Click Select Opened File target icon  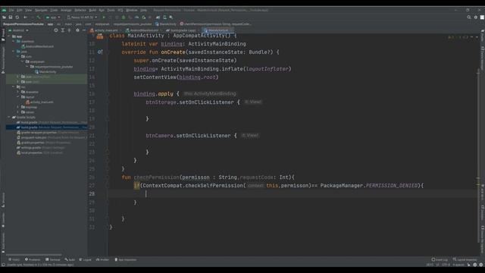56,30
